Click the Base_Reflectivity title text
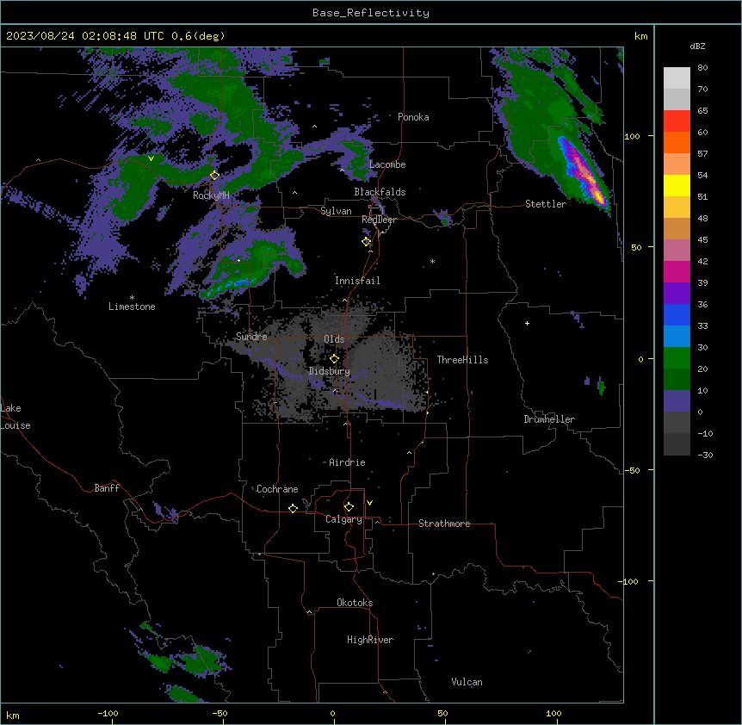Image resolution: width=742 pixels, height=725 pixels. [x=371, y=13]
